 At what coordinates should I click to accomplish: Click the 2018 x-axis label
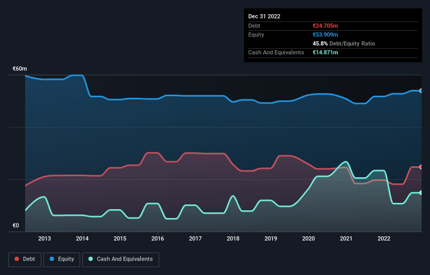(x=233, y=238)
